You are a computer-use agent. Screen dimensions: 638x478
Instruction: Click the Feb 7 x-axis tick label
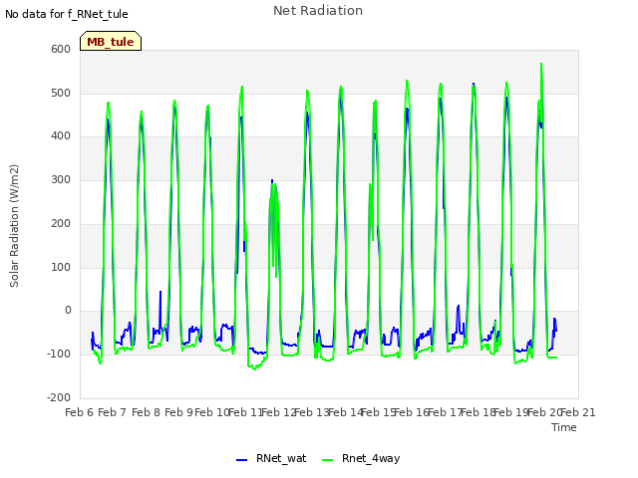tap(113, 412)
